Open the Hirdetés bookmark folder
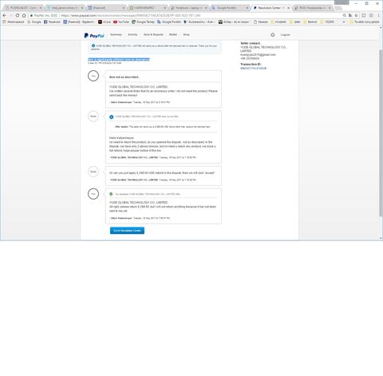 click(278, 22)
